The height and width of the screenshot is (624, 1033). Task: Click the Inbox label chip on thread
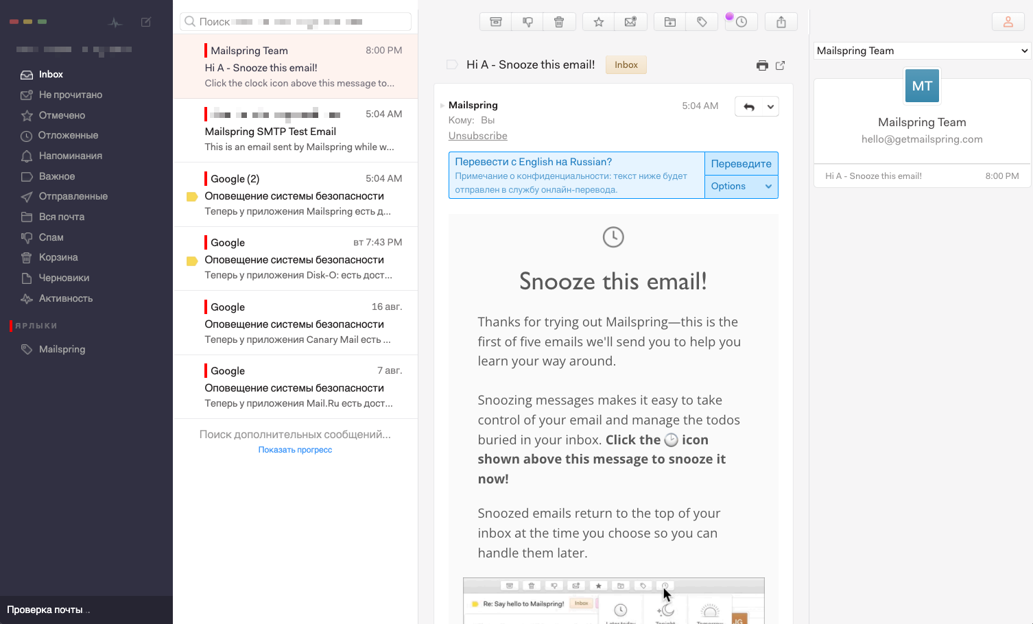point(626,64)
